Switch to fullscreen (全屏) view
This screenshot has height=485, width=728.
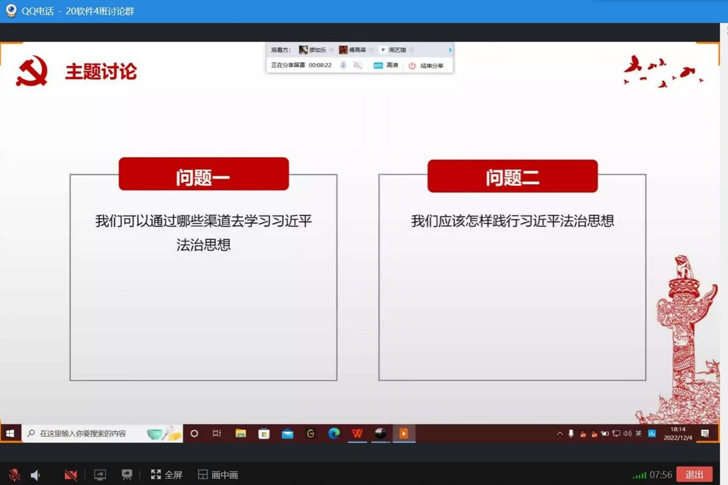click(167, 475)
